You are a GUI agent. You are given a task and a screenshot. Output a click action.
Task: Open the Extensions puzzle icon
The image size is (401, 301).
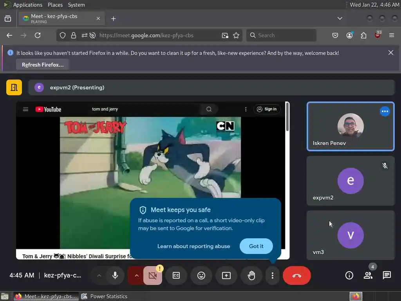click(363, 35)
